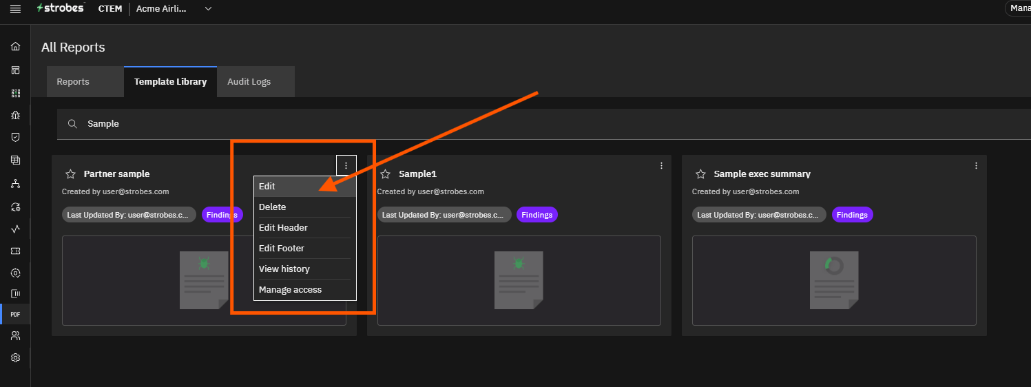Open the Acme Airlines organization dropdown

174,9
